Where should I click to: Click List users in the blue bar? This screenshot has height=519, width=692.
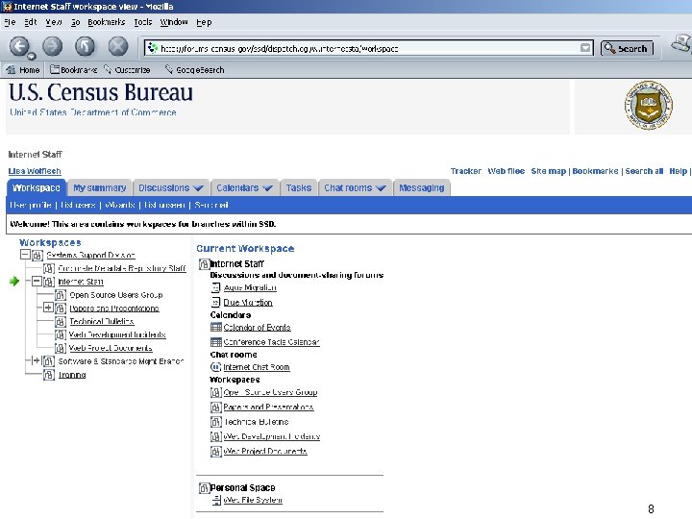(78, 205)
